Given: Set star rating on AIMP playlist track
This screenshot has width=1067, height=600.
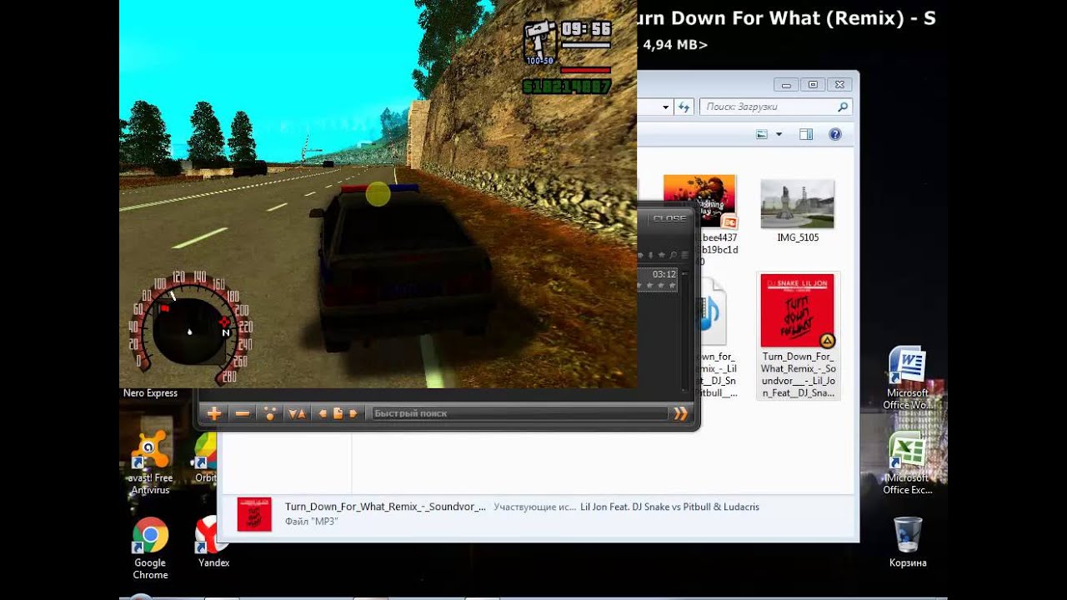Looking at the screenshot, I should 656,286.
